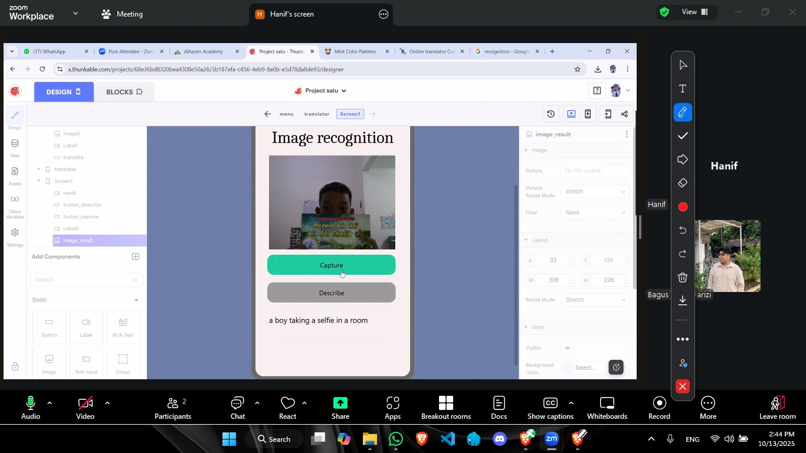Screen dimensions: 806x453
Task: Save annotations with the download icon
Action: point(683,301)
